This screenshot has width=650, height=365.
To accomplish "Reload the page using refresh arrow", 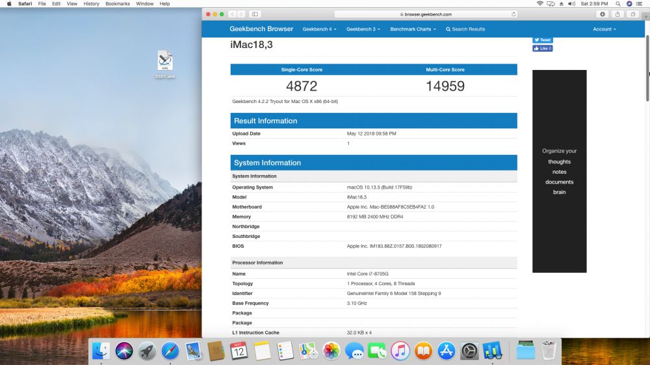I will click(x=513, y=14).
